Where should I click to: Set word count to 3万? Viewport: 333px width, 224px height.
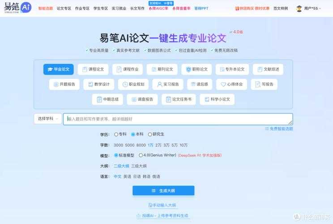point(166,145)
